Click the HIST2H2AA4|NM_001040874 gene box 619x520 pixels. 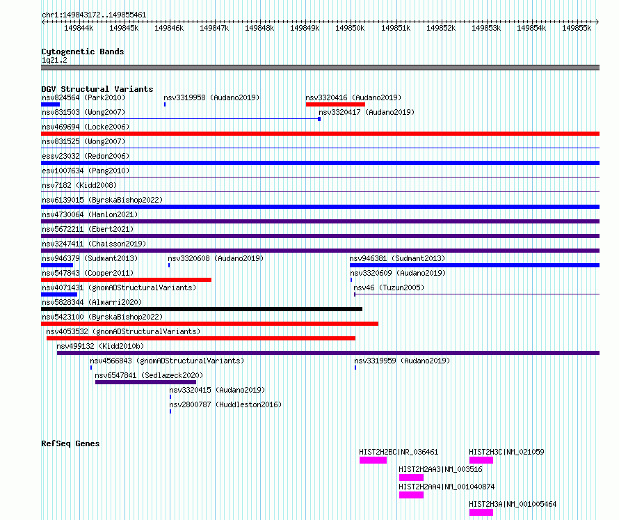(x=411, y=495)
